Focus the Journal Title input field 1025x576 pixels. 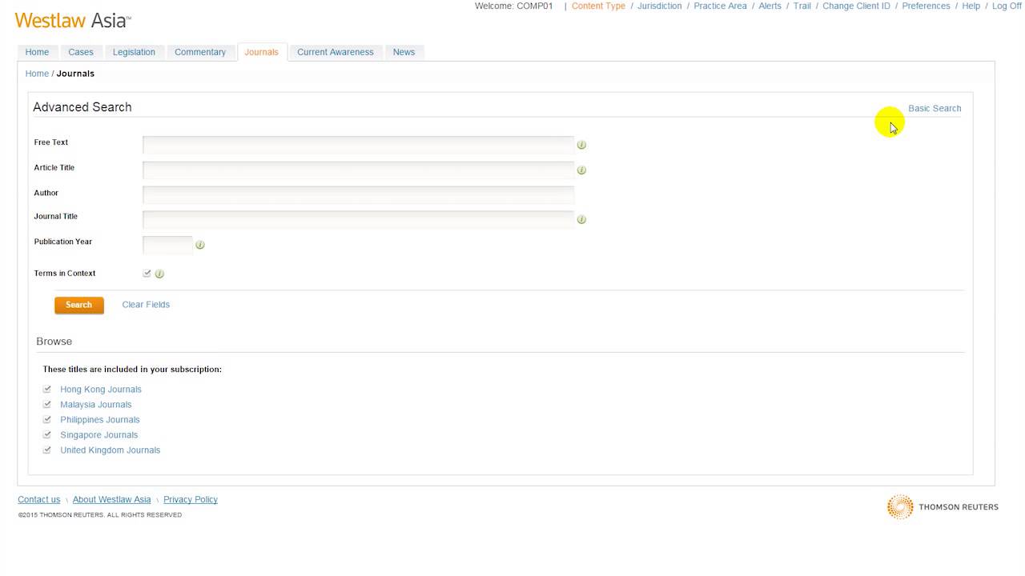click(x=359, y=219)
